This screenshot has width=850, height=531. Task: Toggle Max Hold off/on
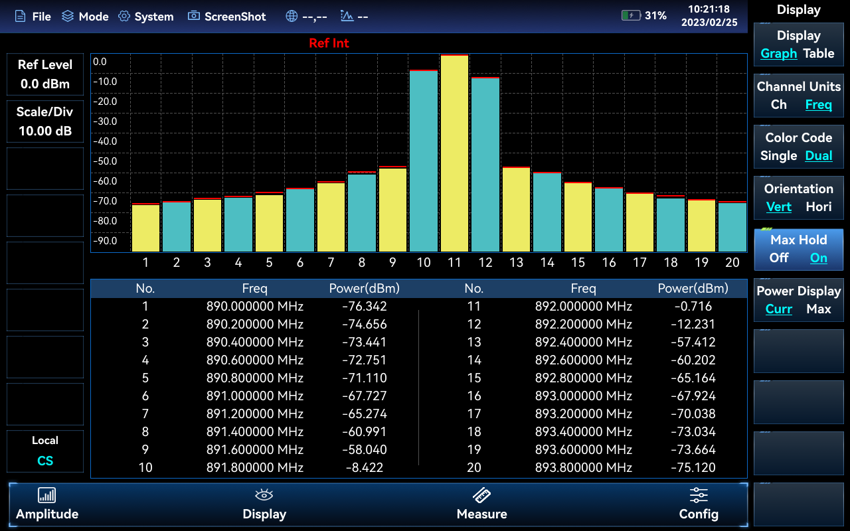point(798,249)
